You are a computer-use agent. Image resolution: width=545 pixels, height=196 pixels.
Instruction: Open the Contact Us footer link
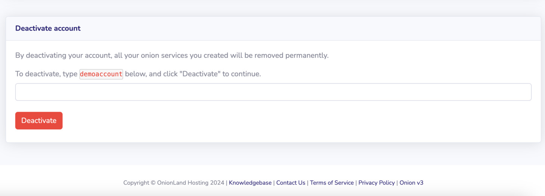291,183
